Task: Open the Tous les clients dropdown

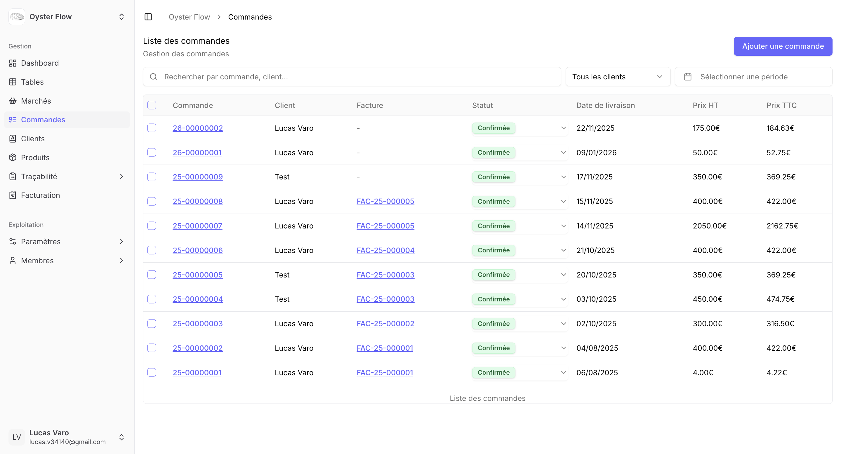Action: coord(617,77)
